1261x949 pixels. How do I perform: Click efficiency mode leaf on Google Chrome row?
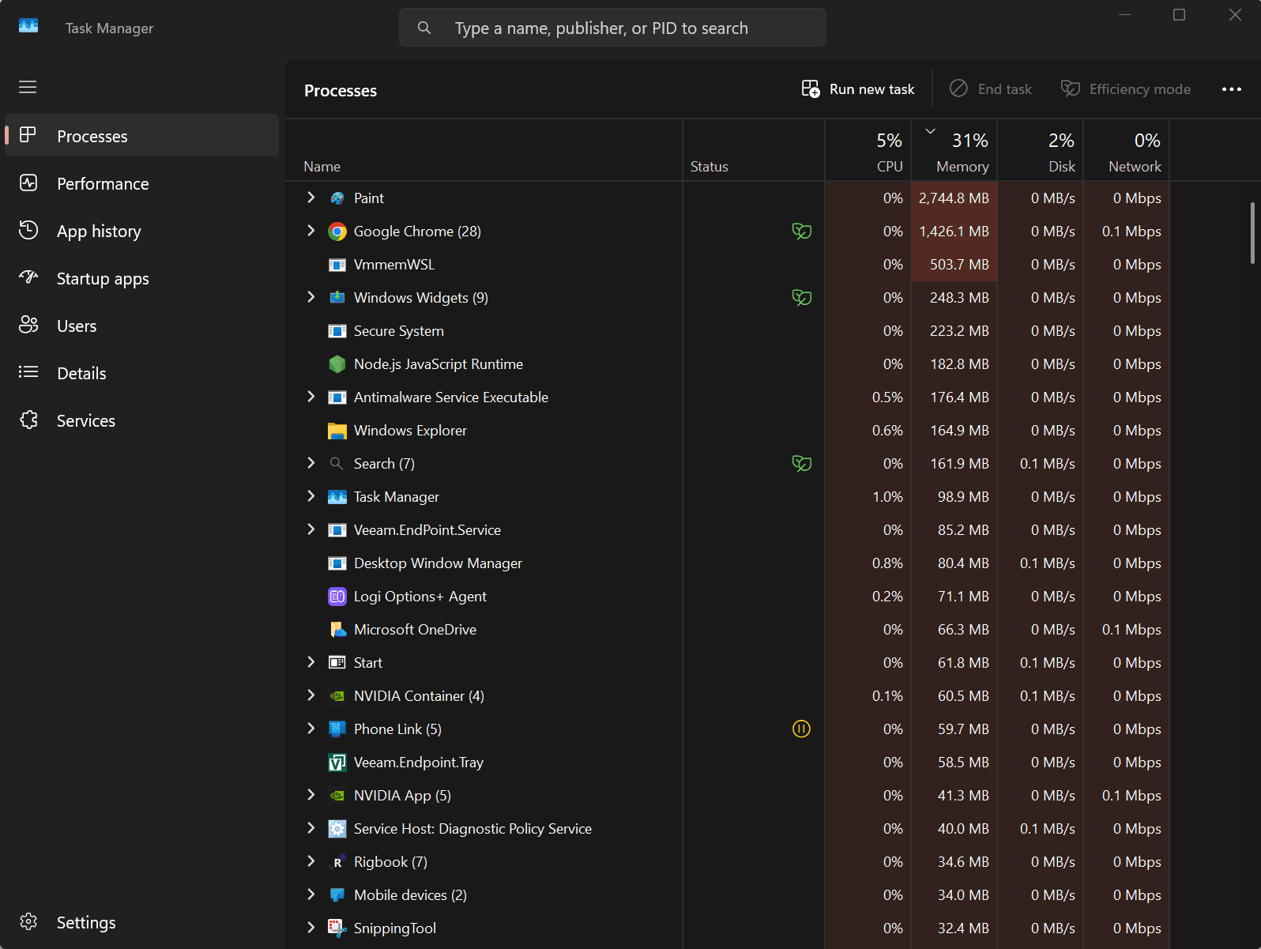(x=802, y=232)
